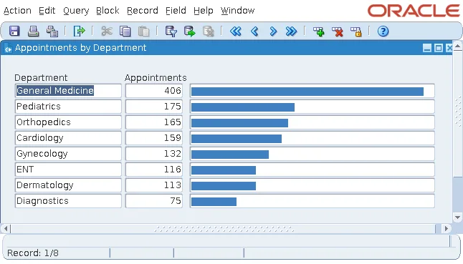The height and width of the screenshot is (264, 463).
Task: Open Help question mark icon
Action: (383, 31)
